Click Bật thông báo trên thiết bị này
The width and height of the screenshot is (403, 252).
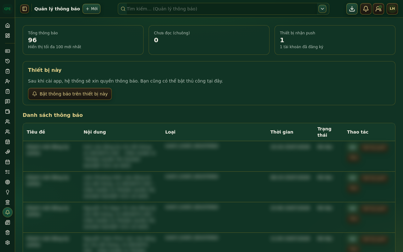pos(70,94)
